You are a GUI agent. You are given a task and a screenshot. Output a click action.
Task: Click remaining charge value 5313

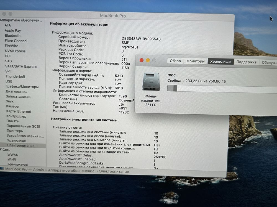119,76
